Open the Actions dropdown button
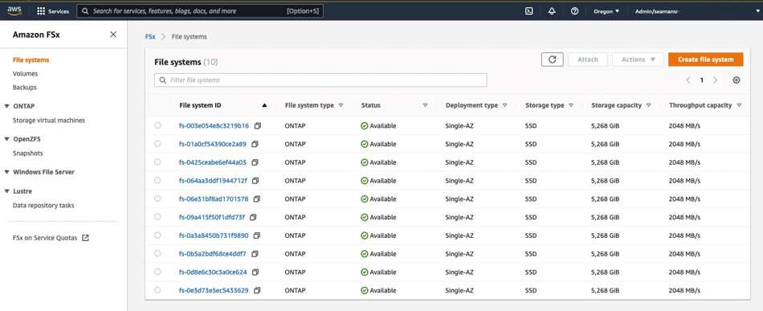Screen dimensions: 763x311 pyautogui.click(x=638, y=59)
